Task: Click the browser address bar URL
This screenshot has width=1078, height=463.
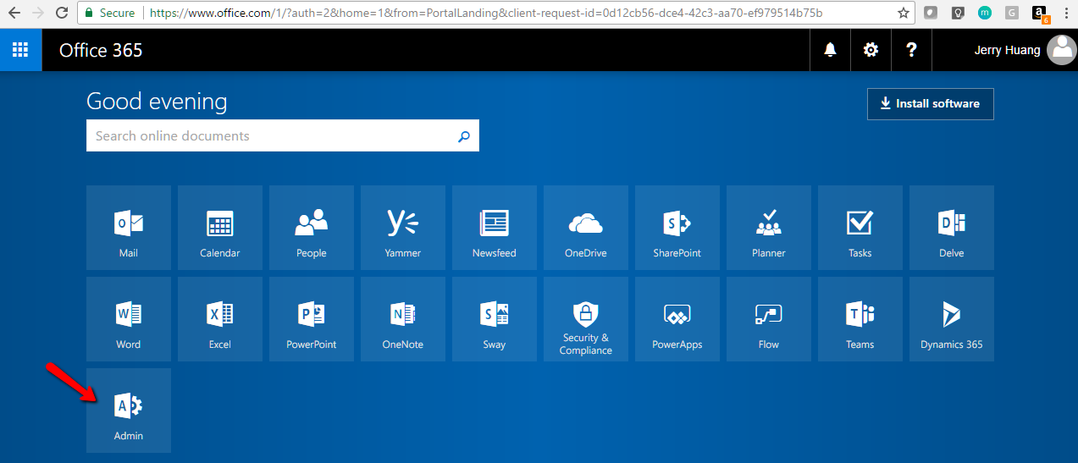Action: [x=486, y=13]
